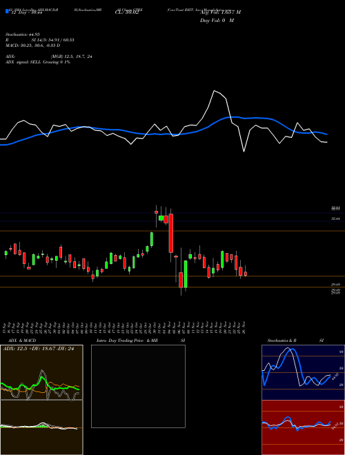345x455 pixels.
Task: Click the tall green candlestick at the low
Action: 186,274
